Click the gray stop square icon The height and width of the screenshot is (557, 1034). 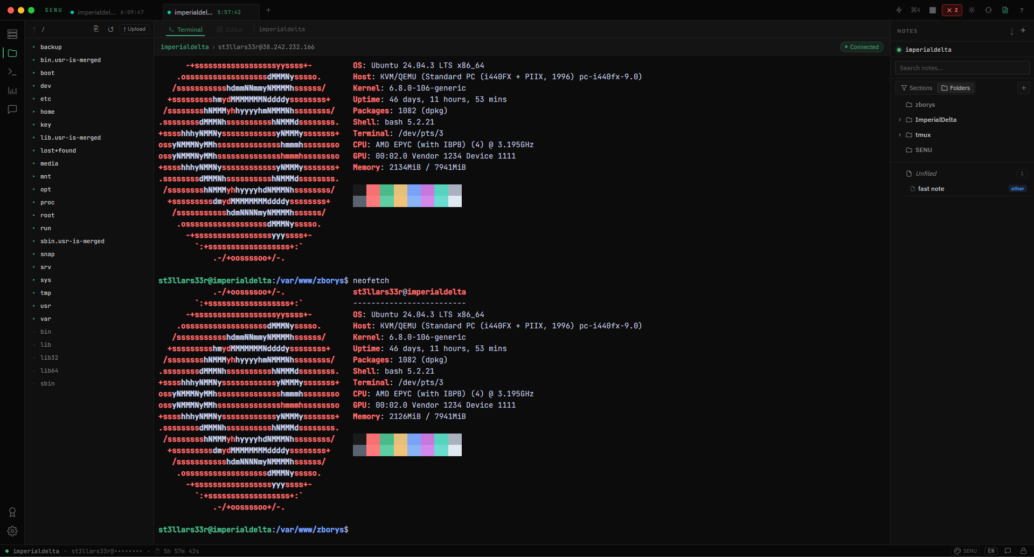point(933,10)
